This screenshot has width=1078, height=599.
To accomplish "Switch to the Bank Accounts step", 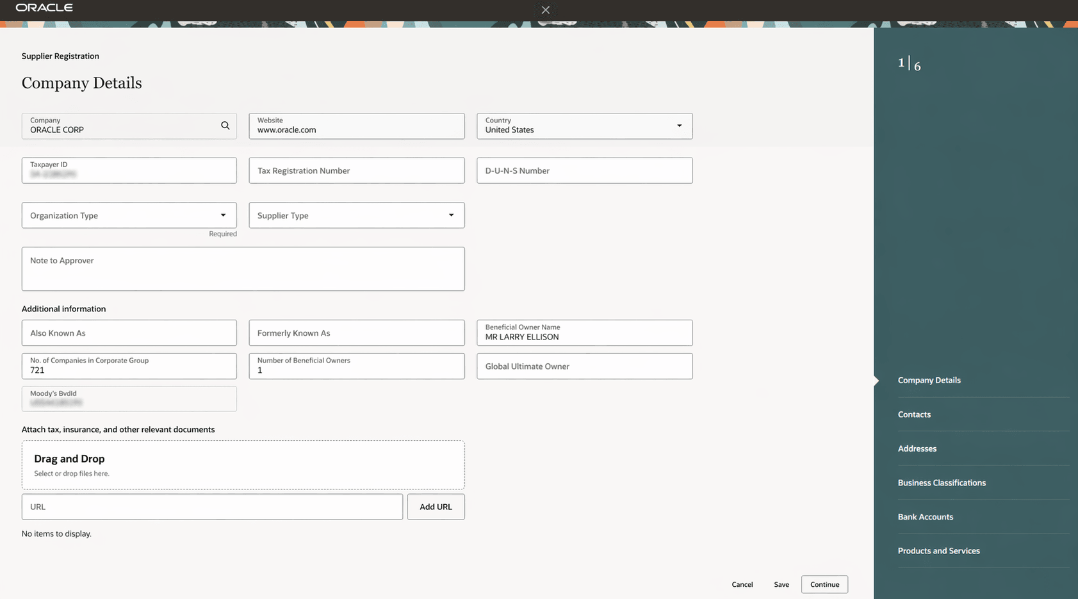I will 925,517.
